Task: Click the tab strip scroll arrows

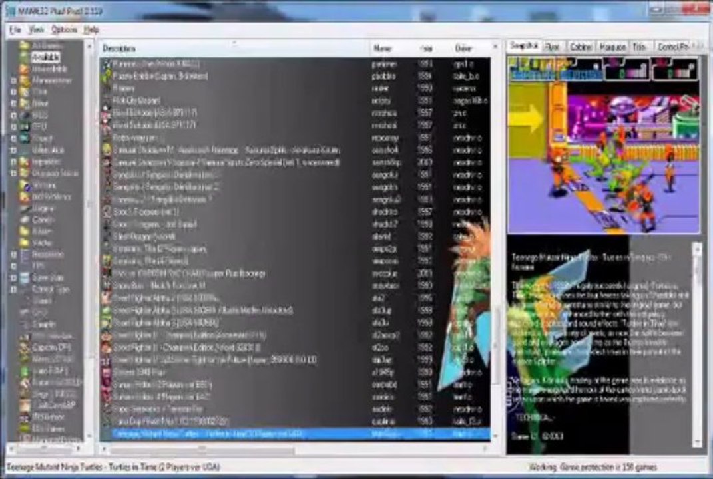Action: [x=699, y=46]
